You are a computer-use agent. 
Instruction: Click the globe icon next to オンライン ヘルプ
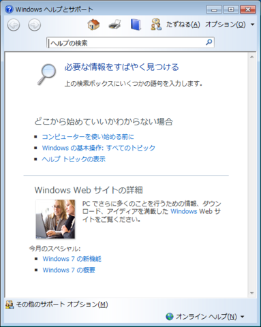click(170, 316)
